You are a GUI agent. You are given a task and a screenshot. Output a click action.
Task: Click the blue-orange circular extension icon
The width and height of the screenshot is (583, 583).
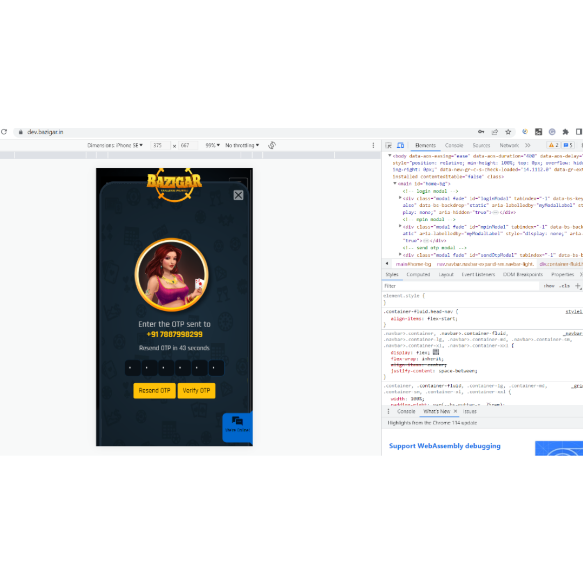[x=525, y=132]
